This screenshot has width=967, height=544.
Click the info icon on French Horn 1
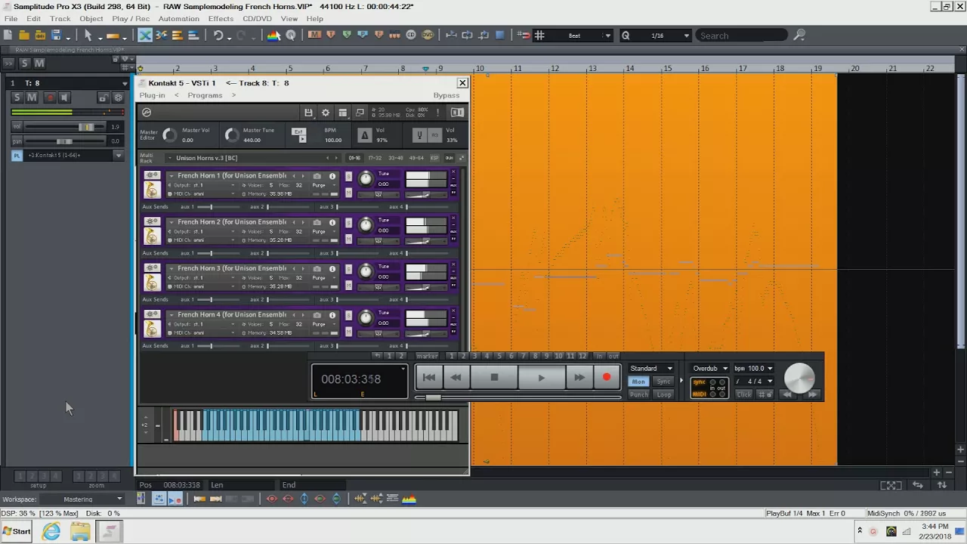(332, 176)
